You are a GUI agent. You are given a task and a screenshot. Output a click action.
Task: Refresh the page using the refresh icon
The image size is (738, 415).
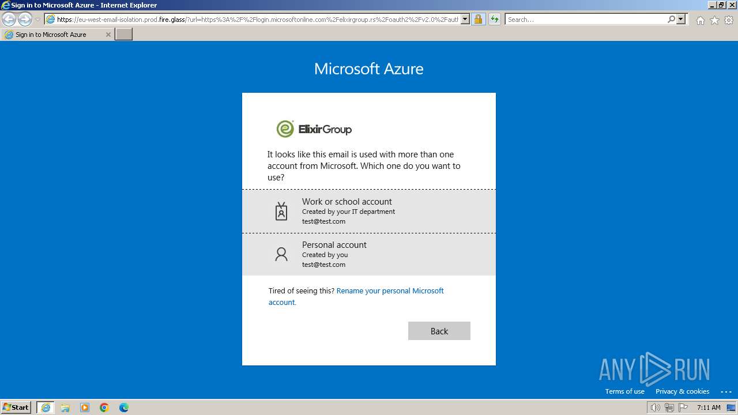(x=494, y=20)
